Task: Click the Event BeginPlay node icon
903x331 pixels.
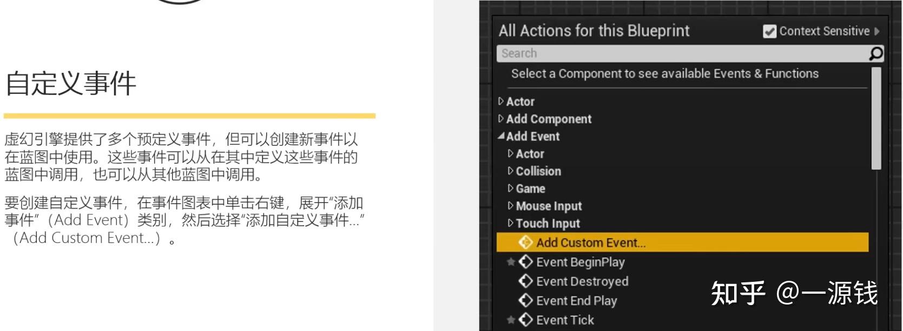Action: tap(525, 262)
